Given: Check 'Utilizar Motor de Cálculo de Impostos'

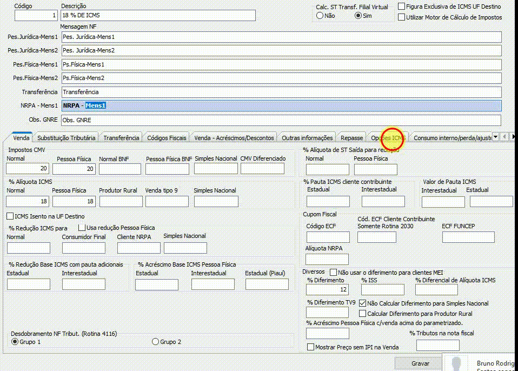Looking at the screenshot, I should [401, 17].
